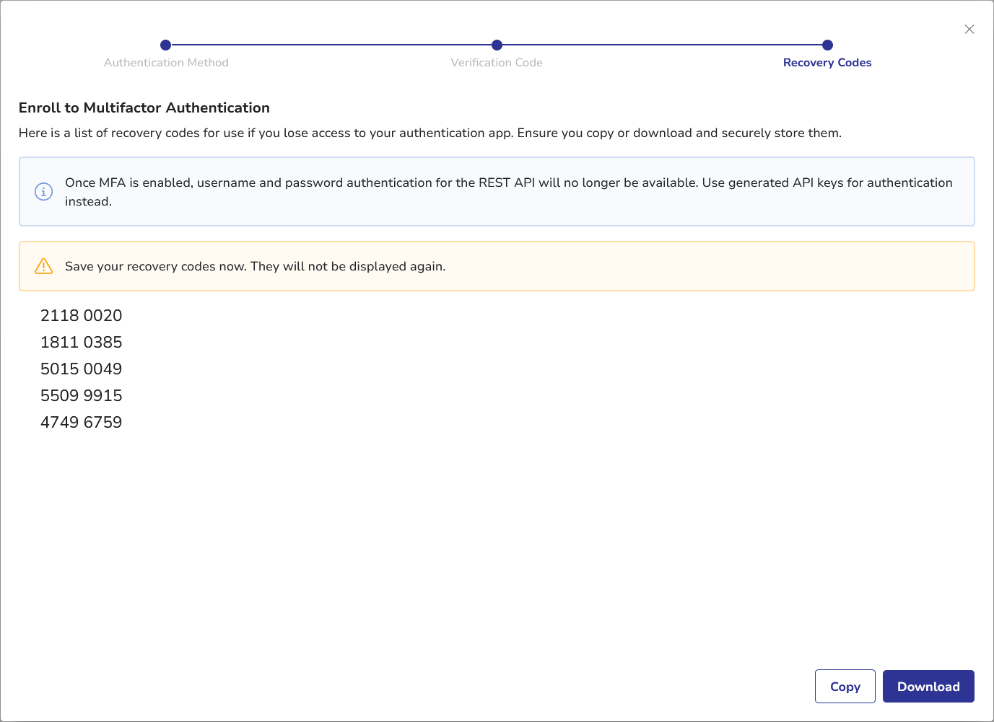Select the Authentication Method step label

166,63
